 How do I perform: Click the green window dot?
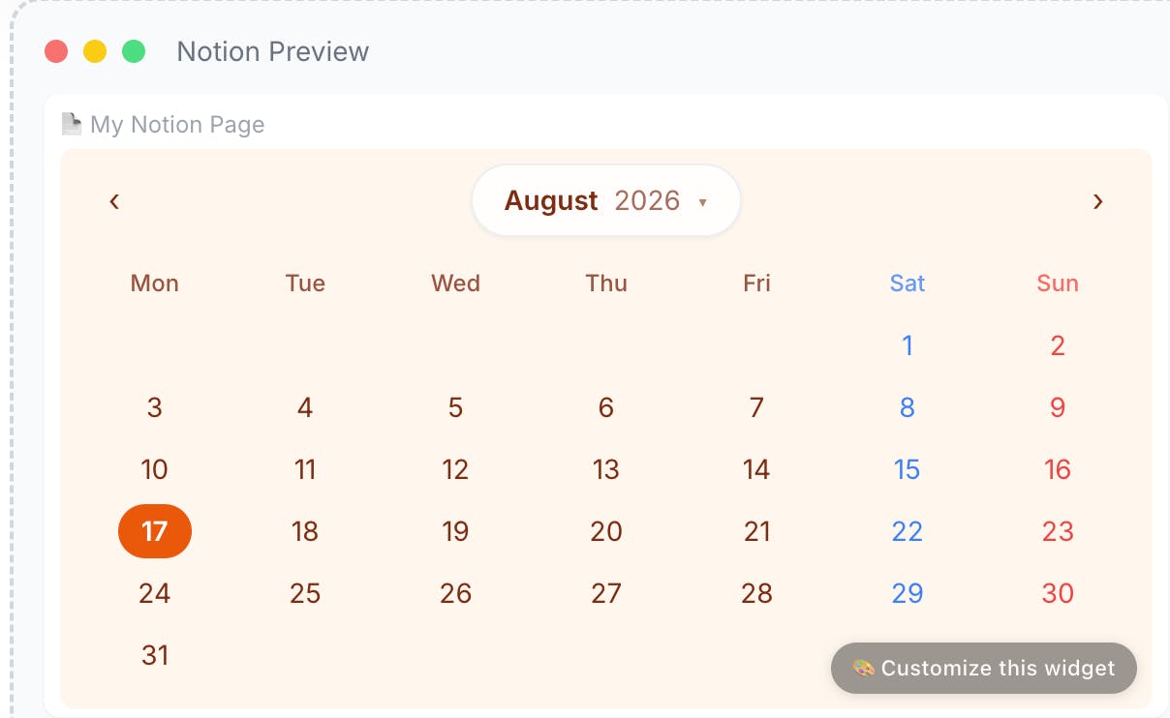134,51
